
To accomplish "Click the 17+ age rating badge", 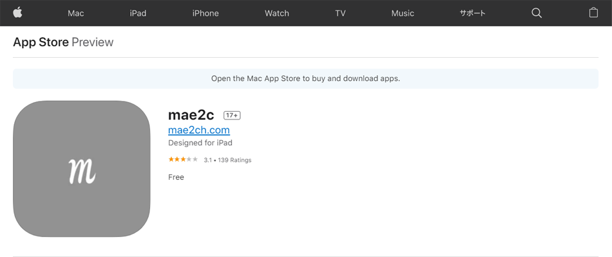I will click(232, 115).
